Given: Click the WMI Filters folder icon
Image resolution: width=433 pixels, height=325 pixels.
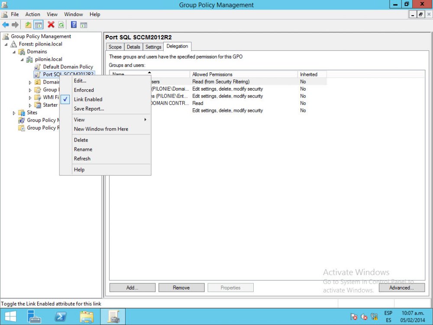Looking at the screenshot, I should pyautogui.click(x=38, y=97).
